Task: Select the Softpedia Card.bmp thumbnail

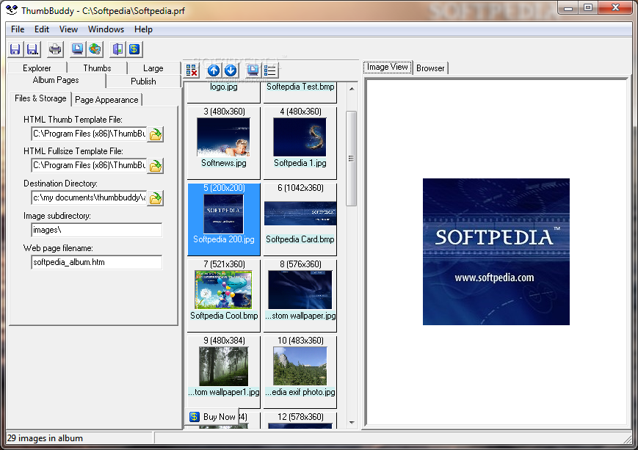Action: [300, 219]
